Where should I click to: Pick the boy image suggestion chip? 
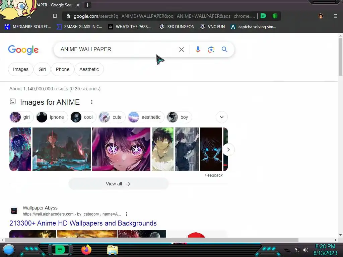[x=179, y=117]
